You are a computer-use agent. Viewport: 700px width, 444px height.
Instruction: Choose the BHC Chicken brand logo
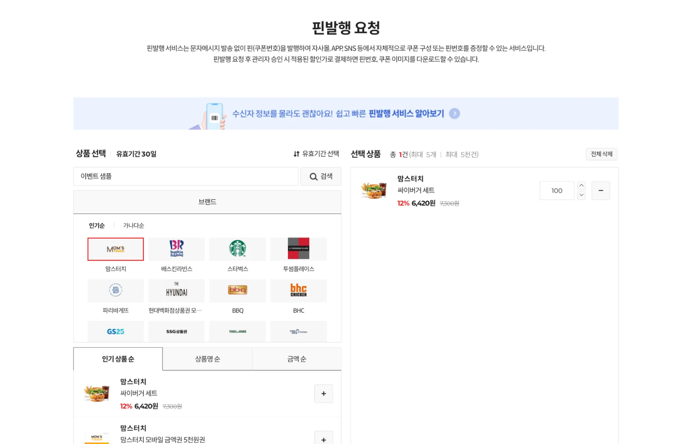point(298,291)
